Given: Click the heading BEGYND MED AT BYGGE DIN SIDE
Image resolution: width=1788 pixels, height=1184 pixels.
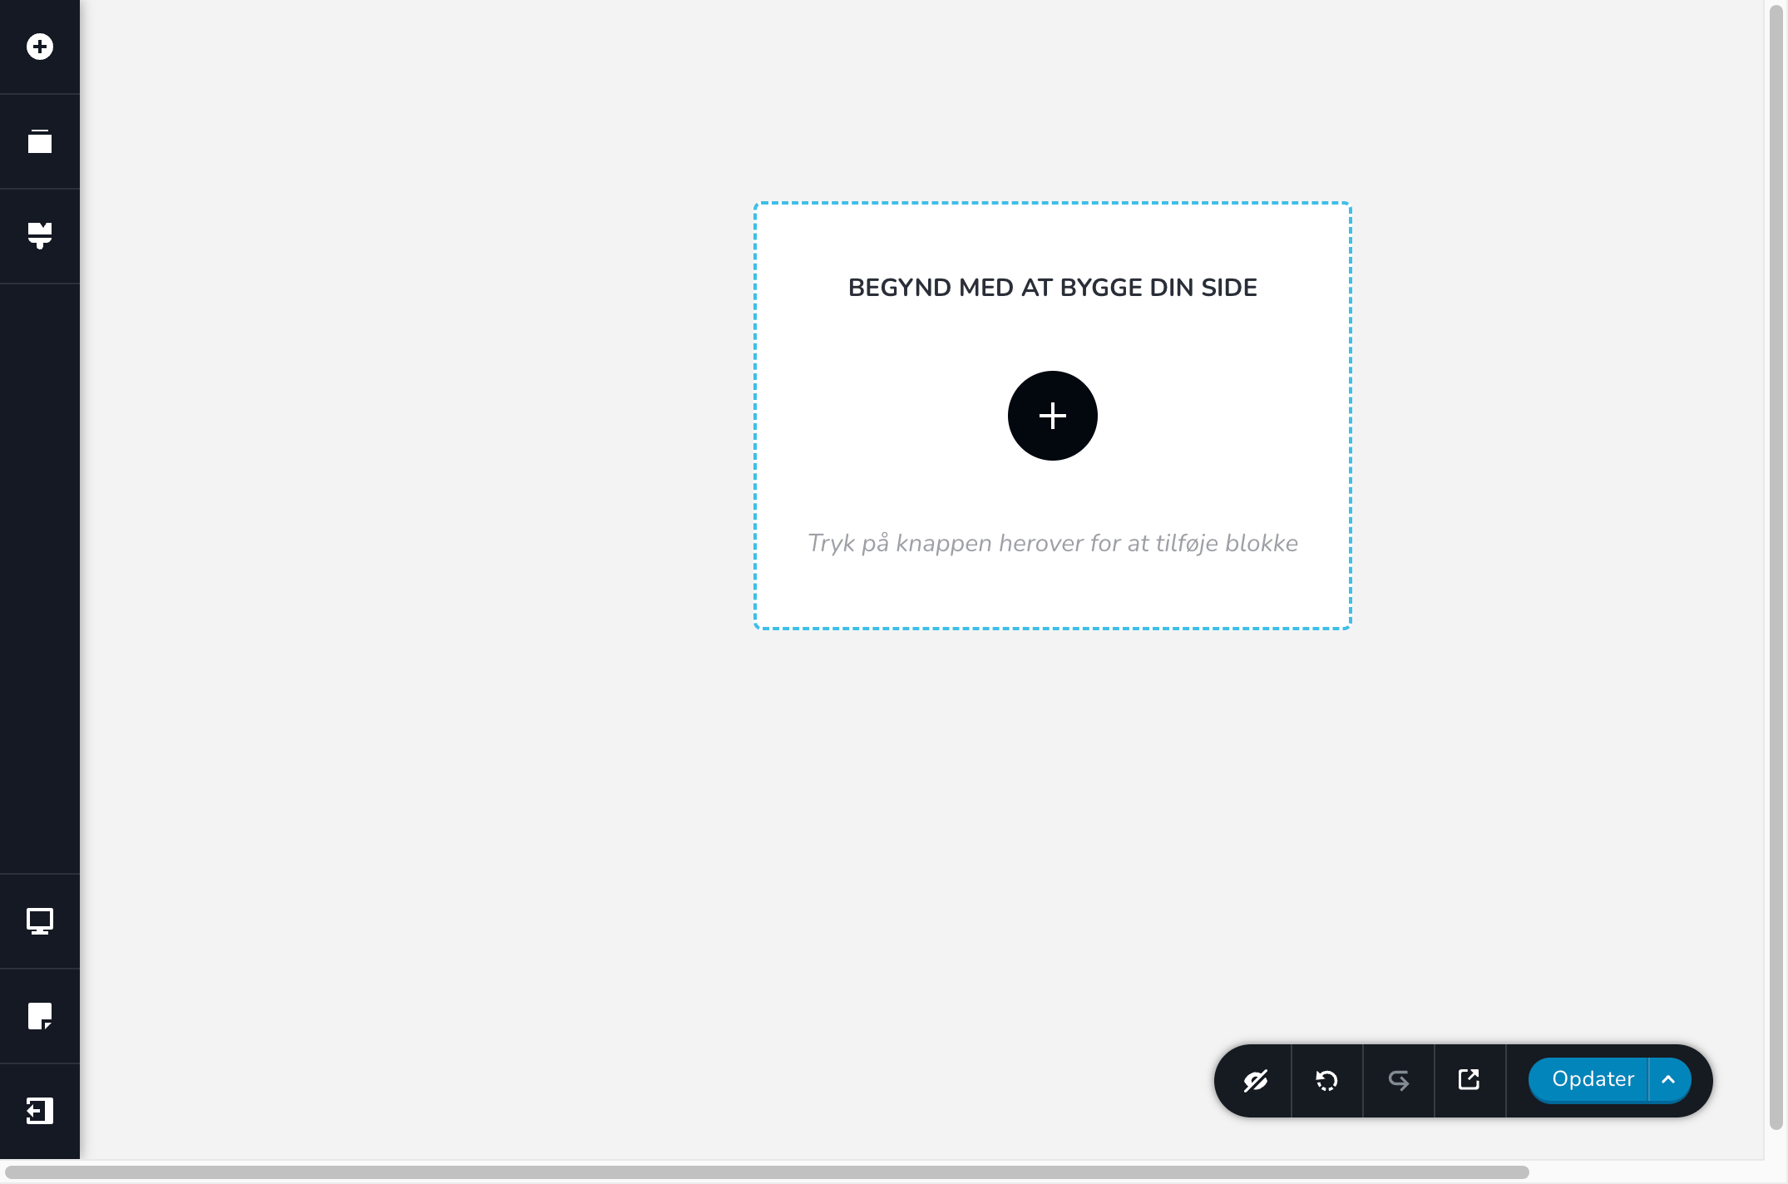Looking at the screenshot, I should click(x=1053, y=288).
